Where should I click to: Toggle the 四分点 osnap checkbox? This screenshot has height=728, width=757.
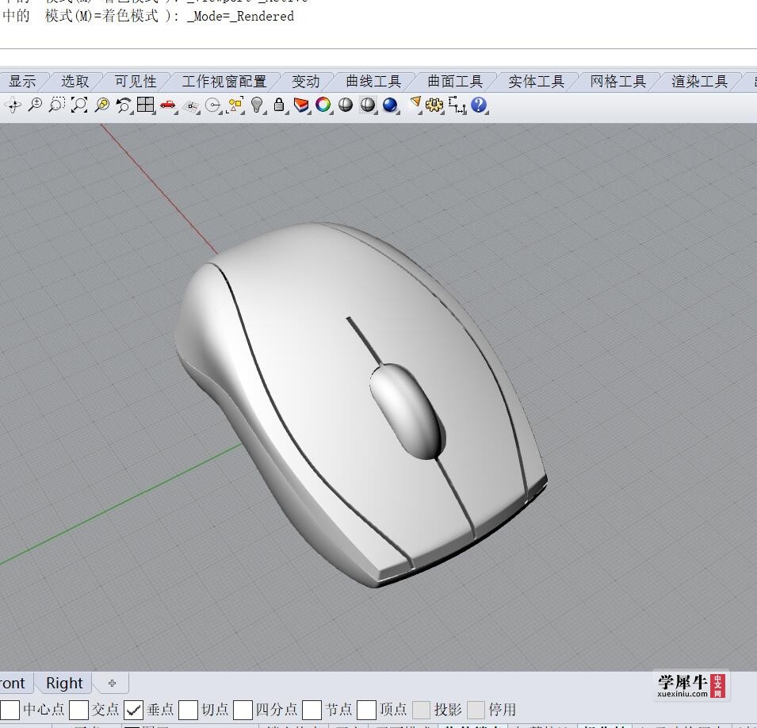pyautogui.click(x=243, y=710)
